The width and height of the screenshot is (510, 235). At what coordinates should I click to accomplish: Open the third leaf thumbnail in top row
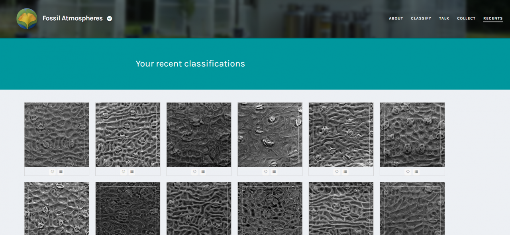click(x=199, y=135)
